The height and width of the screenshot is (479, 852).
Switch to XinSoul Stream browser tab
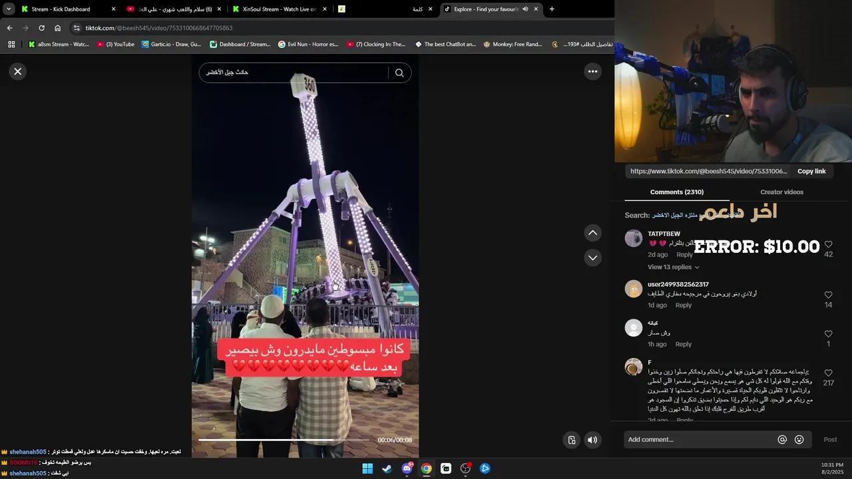pyautogui.click(x=280, y=9)
